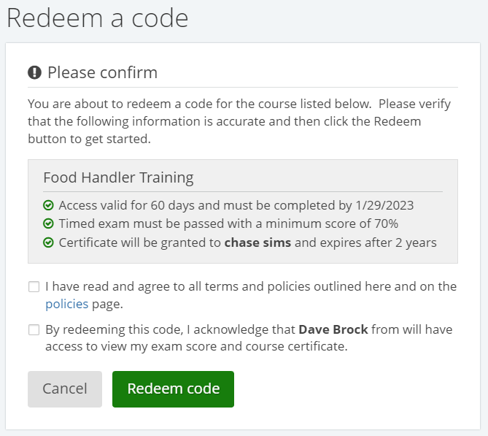
Task: Select the Food Handler Training course title
Action: (x=118, y=177)
